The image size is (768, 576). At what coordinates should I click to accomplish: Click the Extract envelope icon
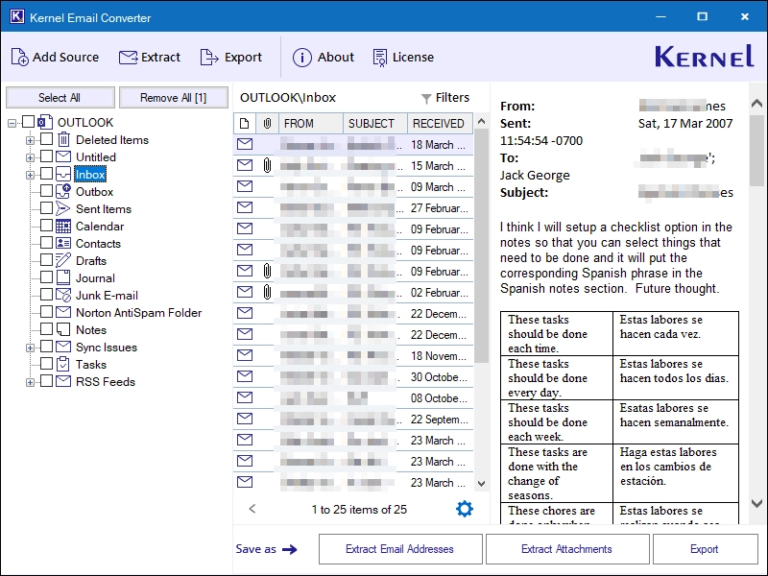pyautogui.click(x=129, y=58)
